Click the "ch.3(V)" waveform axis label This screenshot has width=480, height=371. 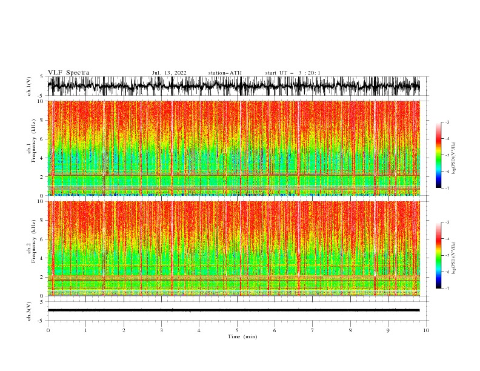pyautogui.click(x=29, y=311)
